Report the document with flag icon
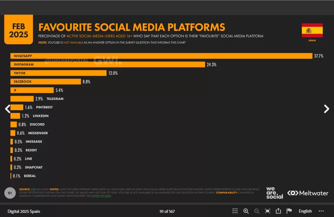The width and height of the screenshot is (334, 217). click(x=289, y=211)
